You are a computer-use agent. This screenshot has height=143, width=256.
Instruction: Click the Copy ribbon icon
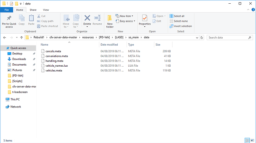click(22, 18)
